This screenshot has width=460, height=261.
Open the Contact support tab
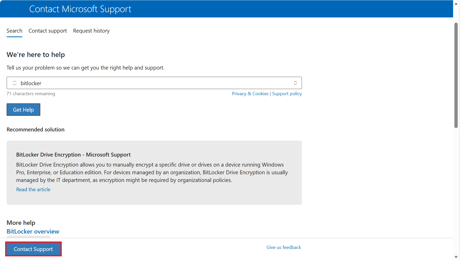[x=48, y=31]
